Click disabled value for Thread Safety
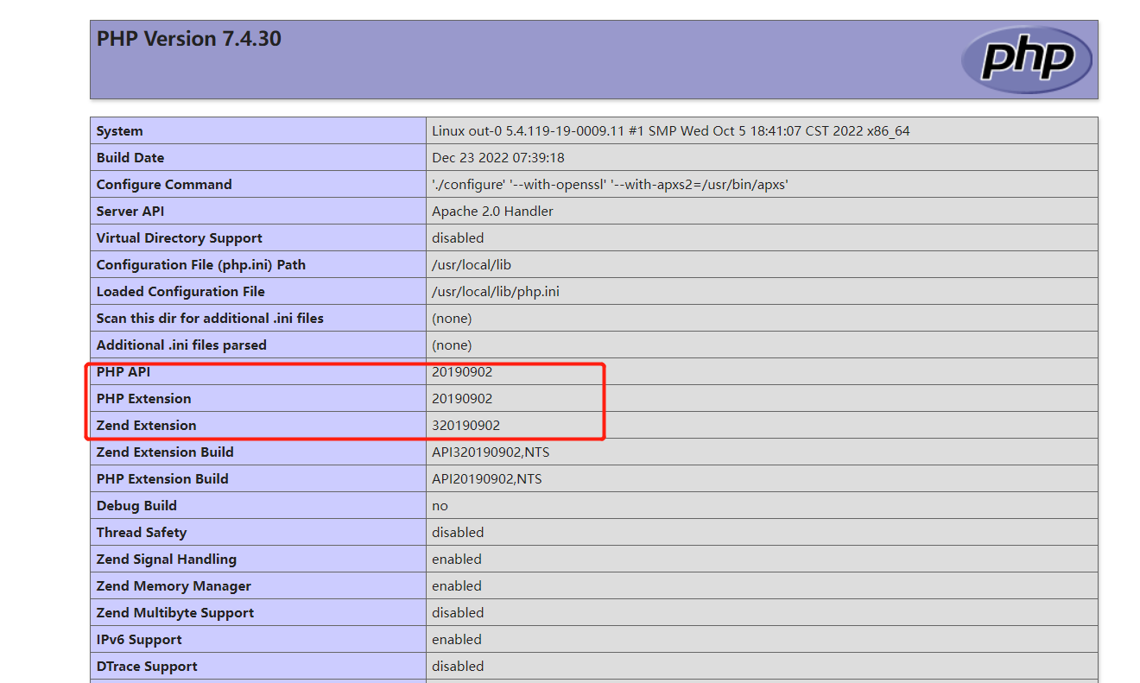This screenshot has height=683, width=1140. 458,533
